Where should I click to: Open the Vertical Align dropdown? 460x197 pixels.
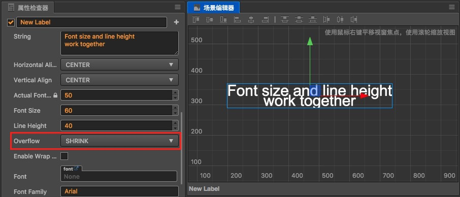[x=119, y=80]
